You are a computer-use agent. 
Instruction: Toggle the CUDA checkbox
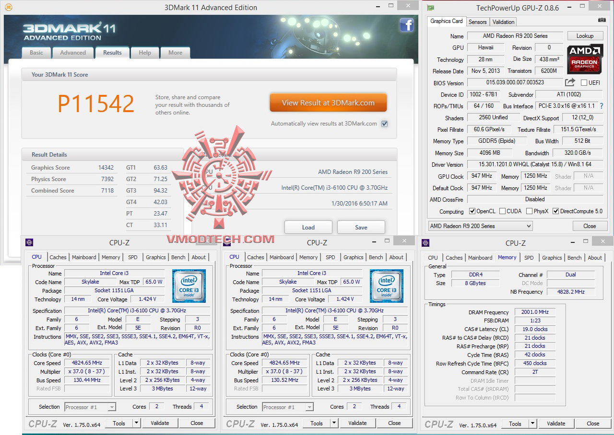point(502,211)
